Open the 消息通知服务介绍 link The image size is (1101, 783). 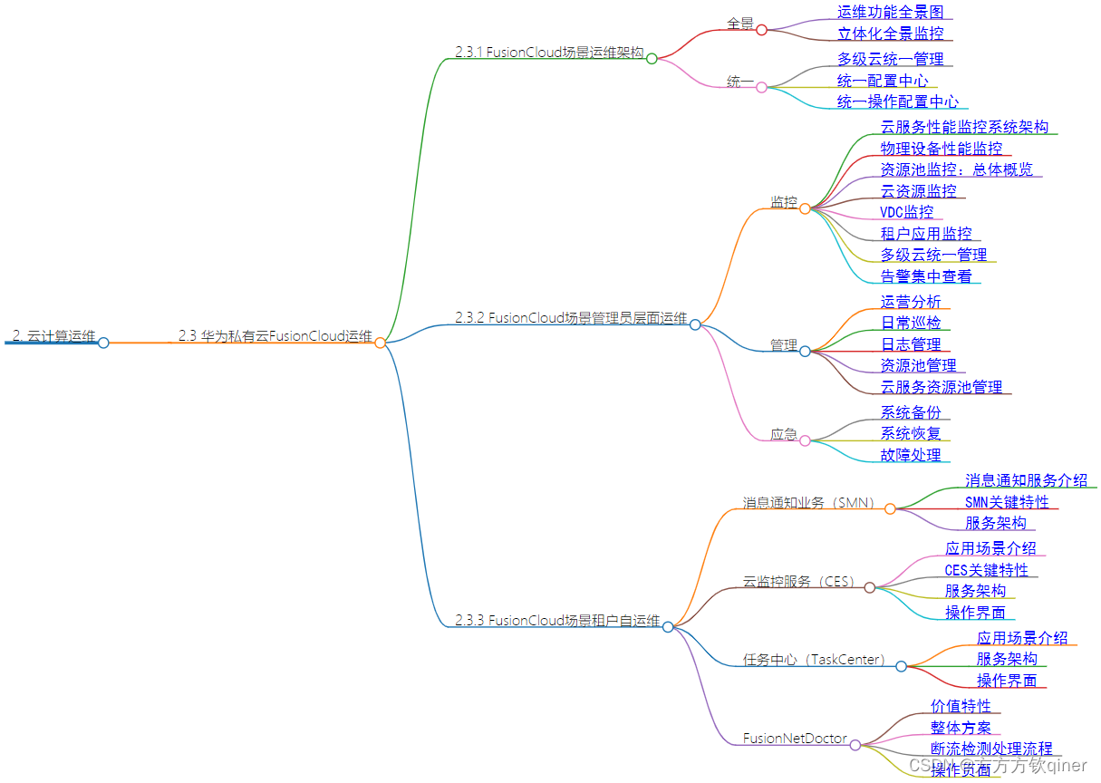click(x=1027, y=480)
